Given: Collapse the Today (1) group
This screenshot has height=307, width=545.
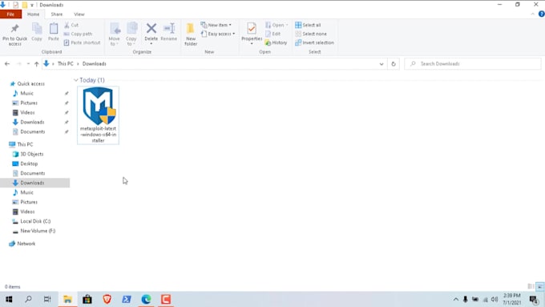Looking at the screenshot, I should point(76,80).
